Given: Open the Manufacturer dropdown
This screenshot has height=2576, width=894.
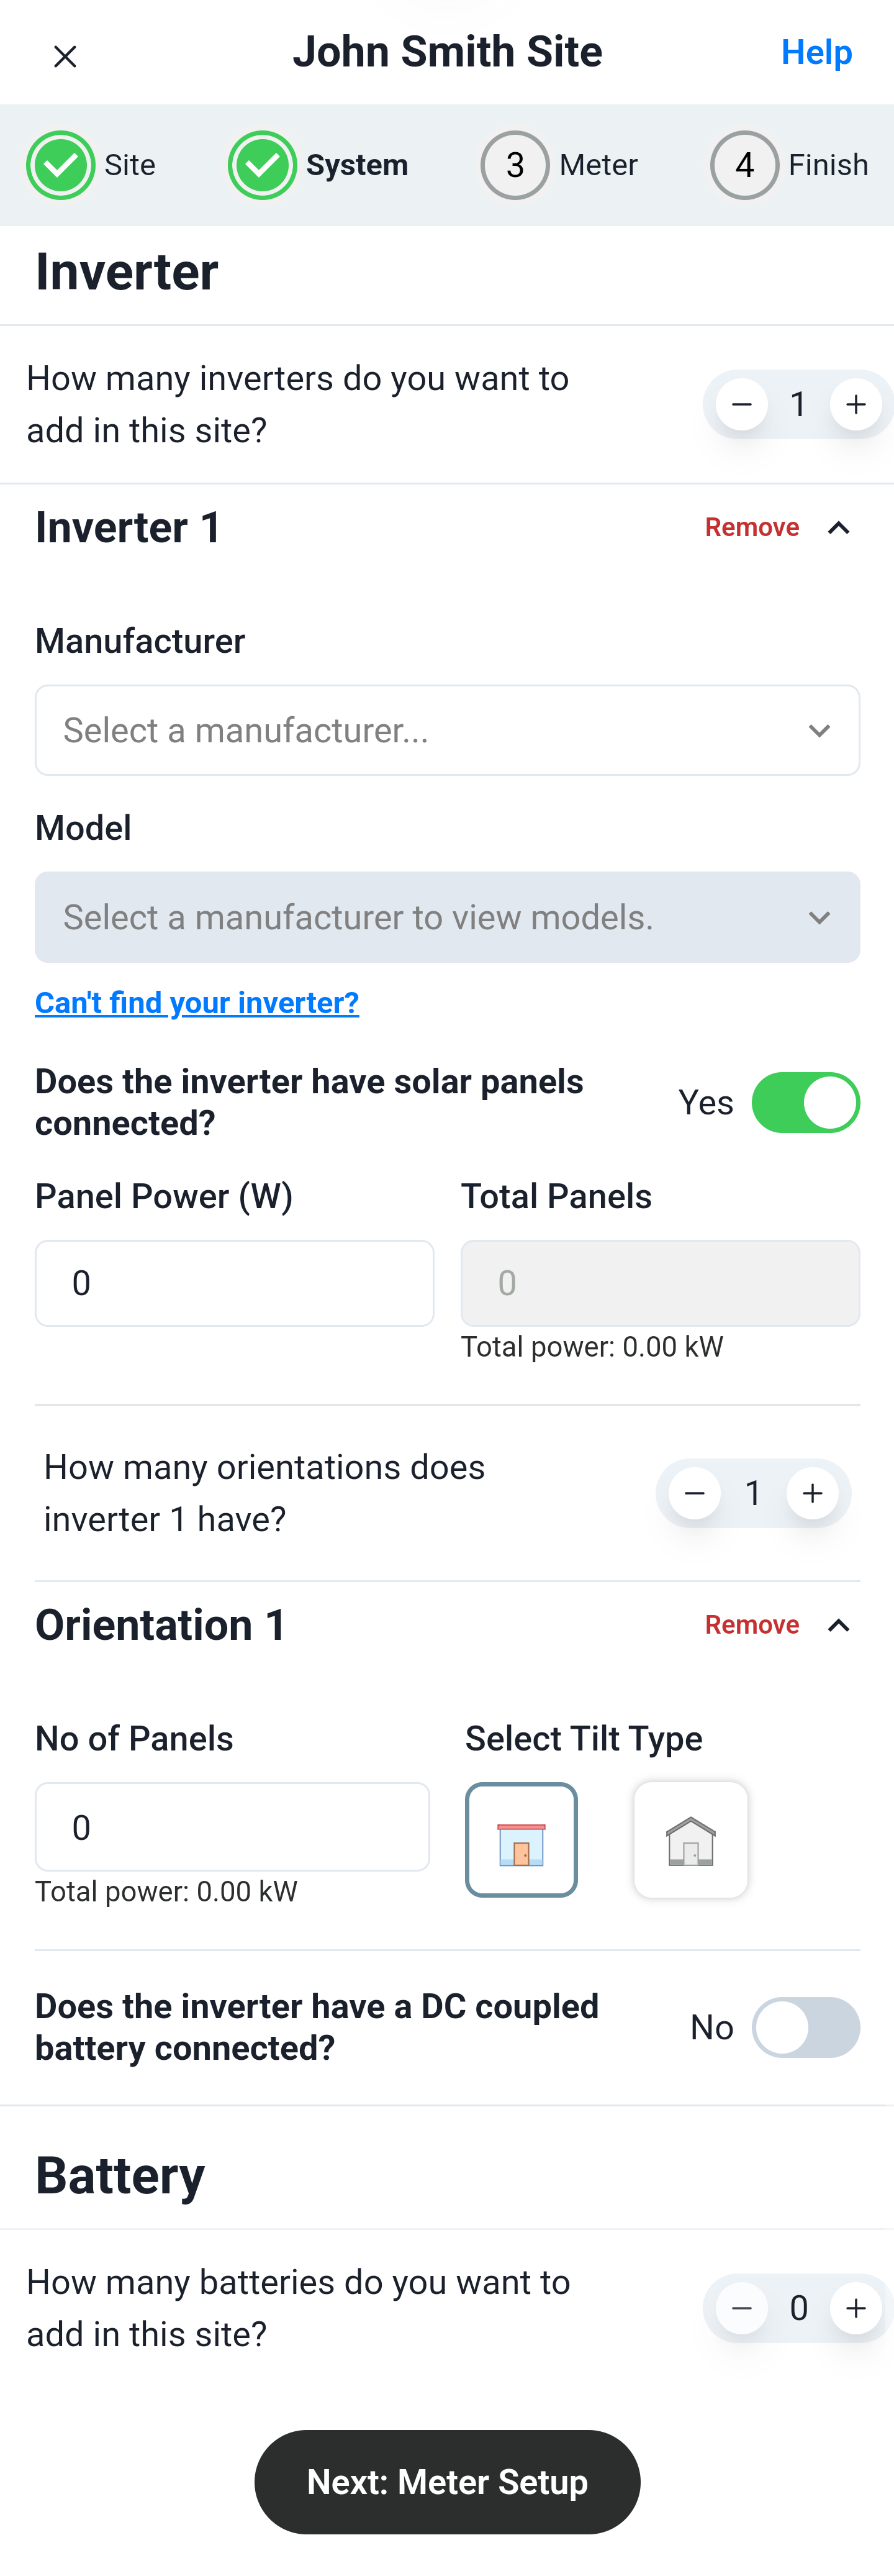Looking at the screenshot, I should click(x=447, y=730).
